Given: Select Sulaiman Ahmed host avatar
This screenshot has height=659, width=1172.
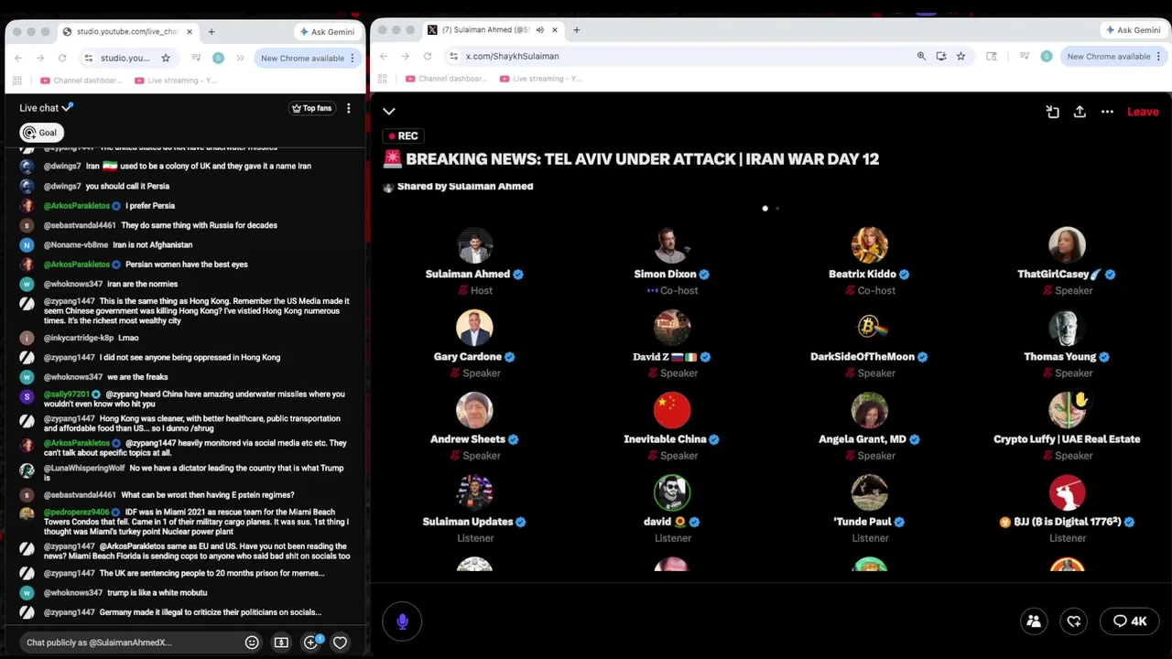Looking at the screenshot, I should click(x=474, y=245).
